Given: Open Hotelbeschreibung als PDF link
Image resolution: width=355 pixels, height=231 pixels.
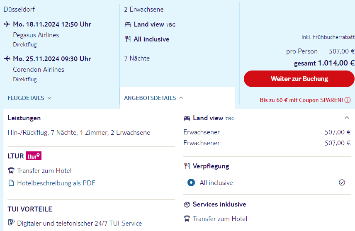Looking at the screenshot, I should (x=56, y=183).
